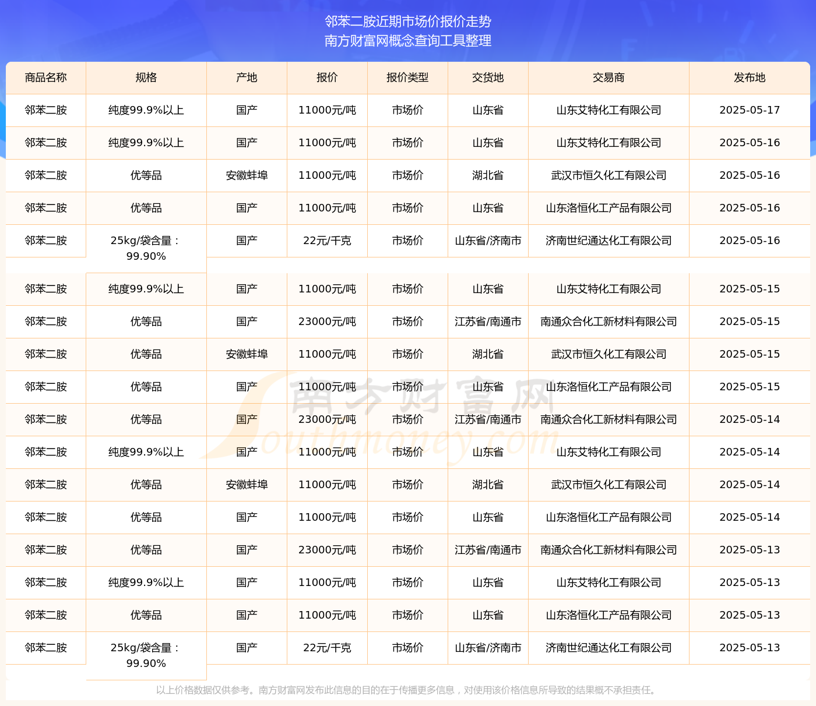The height and width of the screenshot is (706, 816).
Task: Click 江苏省/南通市 in the 2025-05-15 row
Action: [x=488, y=322]
